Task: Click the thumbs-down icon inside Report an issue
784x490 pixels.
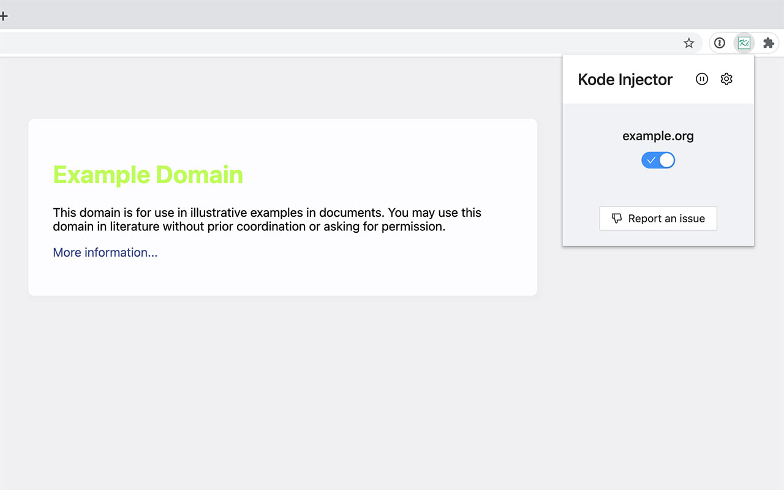Action: coord(616,218)
